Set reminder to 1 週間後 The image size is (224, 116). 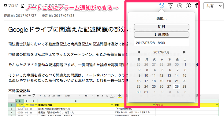(162, 34)
